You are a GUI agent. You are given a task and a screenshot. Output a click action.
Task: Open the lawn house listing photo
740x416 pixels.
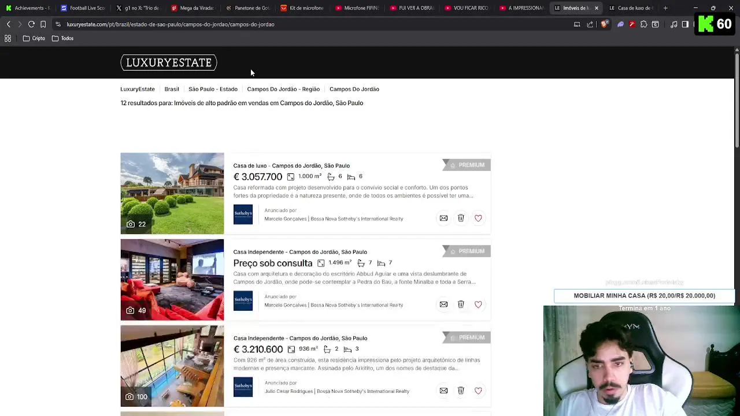(x=172, y=194)
